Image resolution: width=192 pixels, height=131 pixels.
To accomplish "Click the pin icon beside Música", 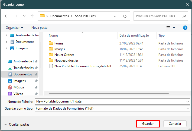I will (36, 87).
